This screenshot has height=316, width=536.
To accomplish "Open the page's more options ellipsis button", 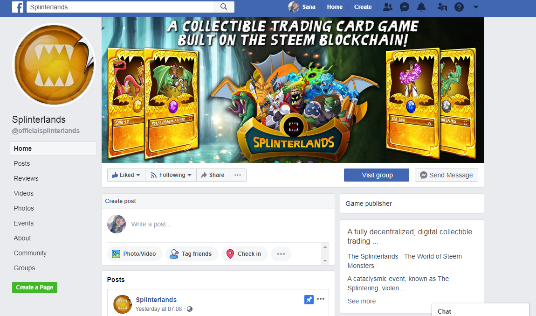I will click(x=238, y=175).
